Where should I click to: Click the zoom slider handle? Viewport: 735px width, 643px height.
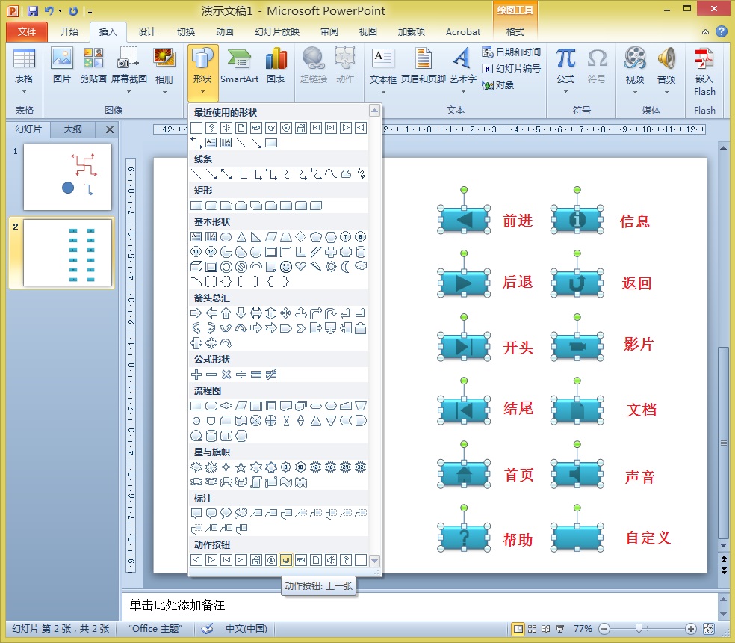[639, 629]
